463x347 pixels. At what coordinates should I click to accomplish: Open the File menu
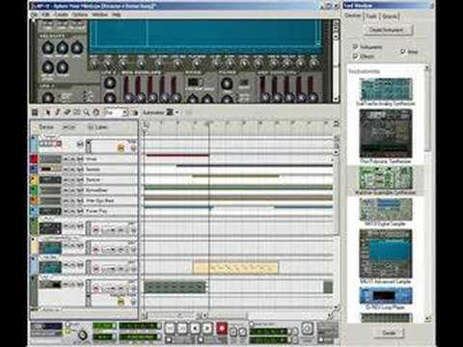[x=35, y=14]
